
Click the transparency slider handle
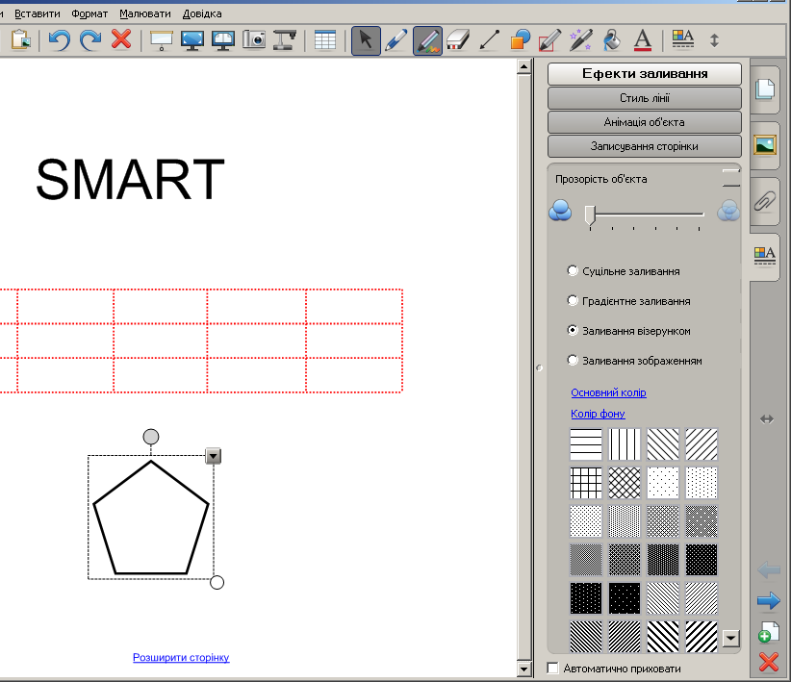point(590,215)
